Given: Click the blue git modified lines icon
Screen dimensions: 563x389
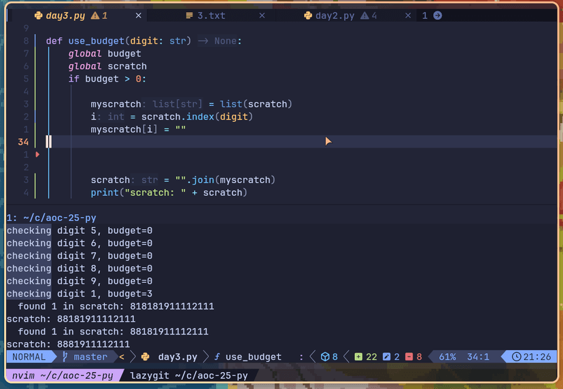Looking at the screenshot, I should [386, 357].
